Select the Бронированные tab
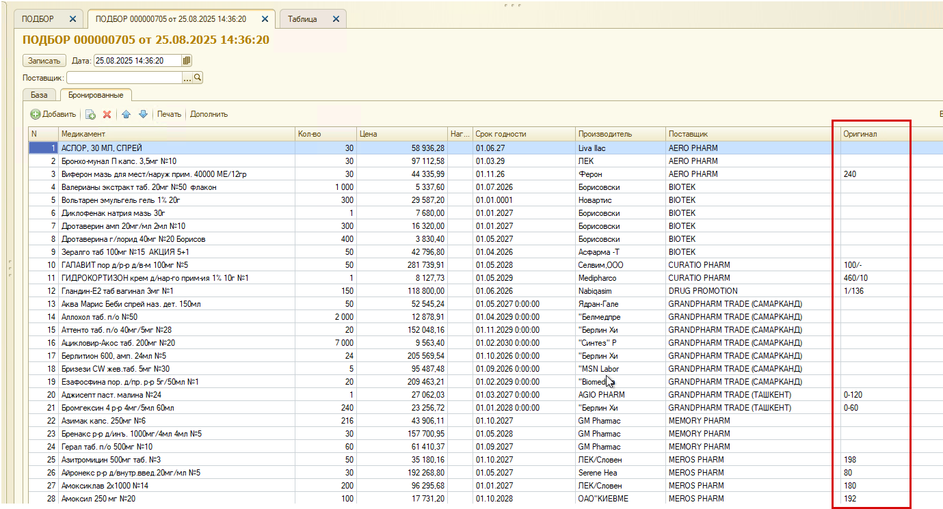The height and width of the screenshot is (509, 943). pos(96,95)
